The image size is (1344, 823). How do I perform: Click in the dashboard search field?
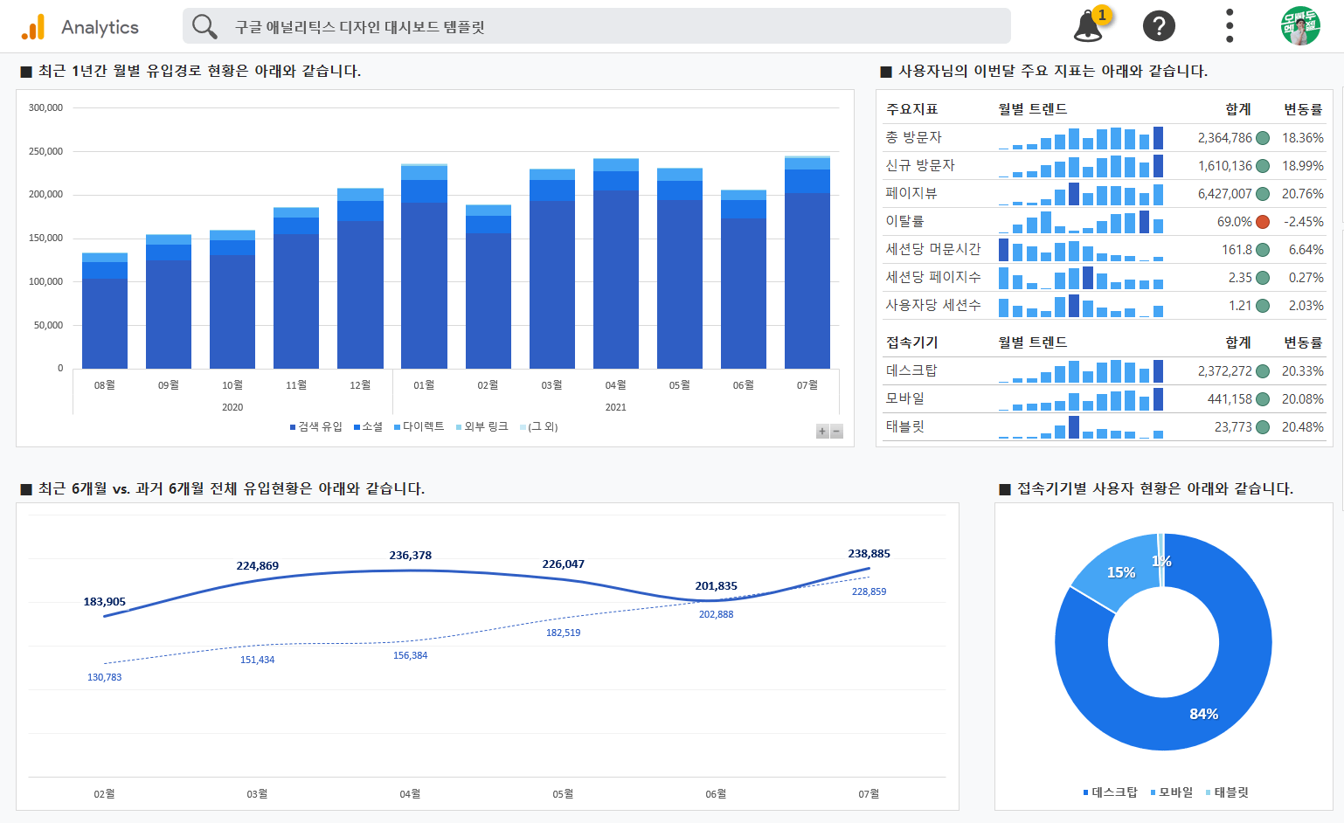[x=612, y=27]
